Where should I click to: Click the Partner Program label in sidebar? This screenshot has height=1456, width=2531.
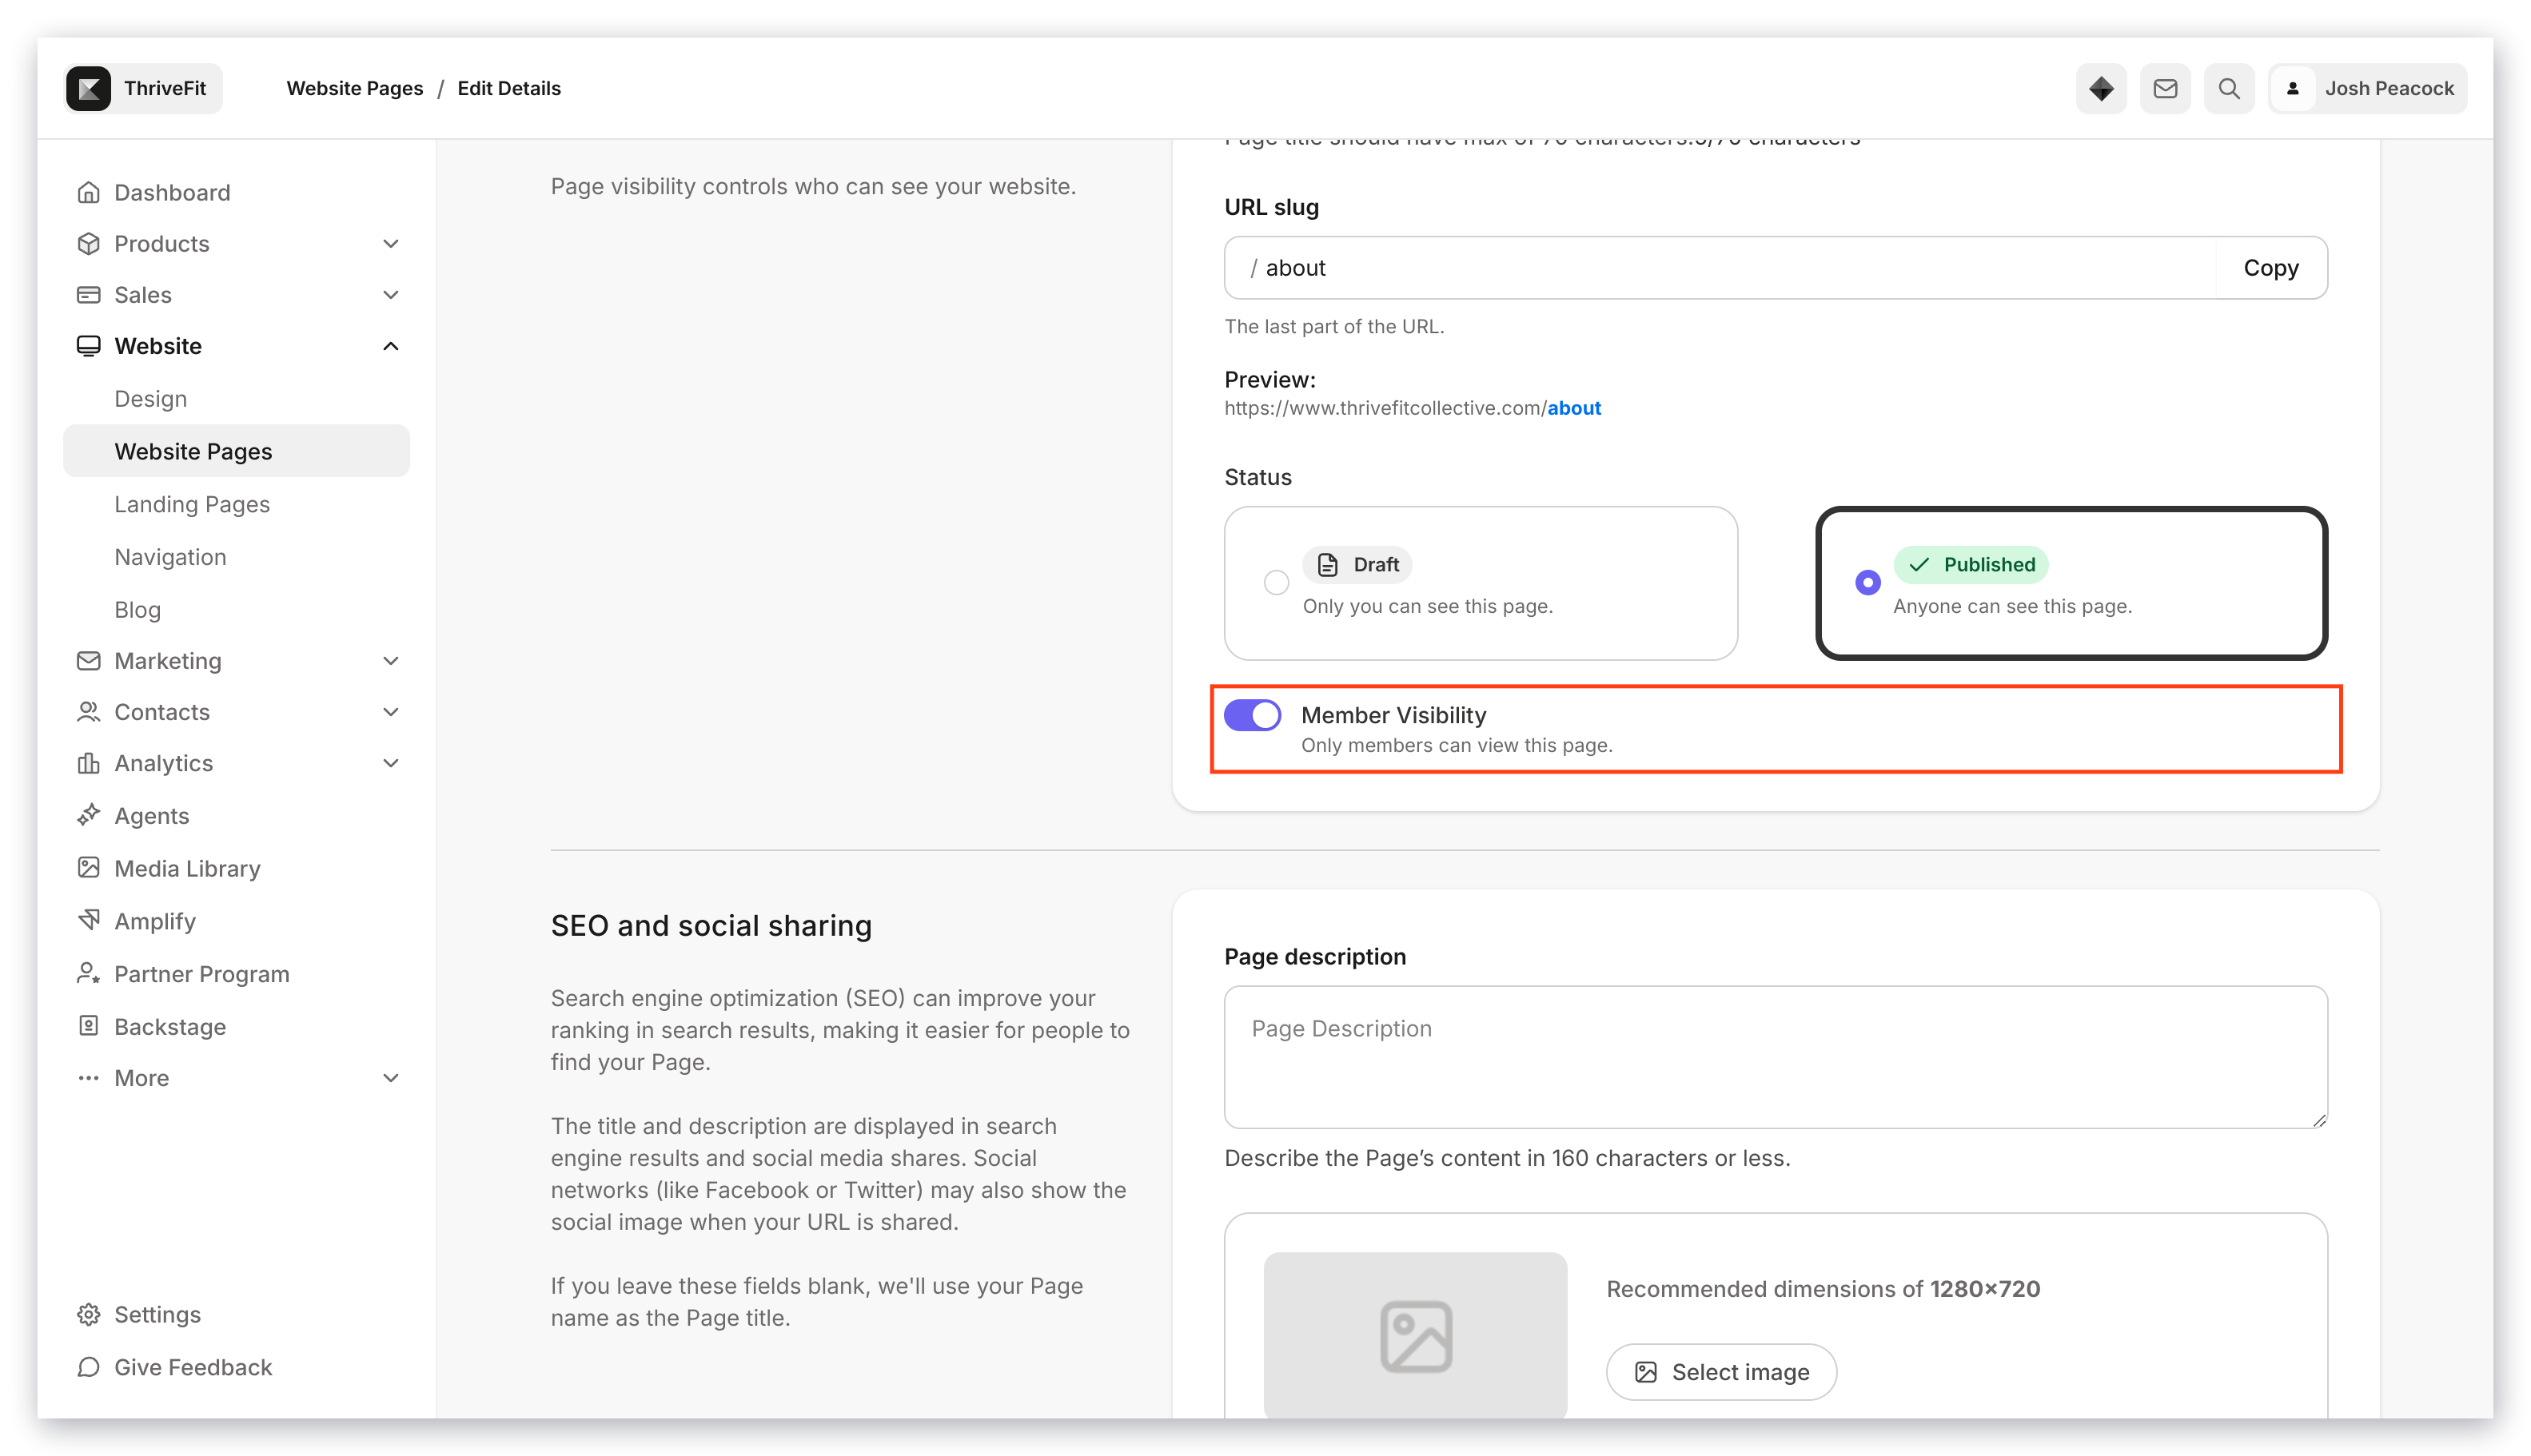pyautogui.click(x=201, y=973)
